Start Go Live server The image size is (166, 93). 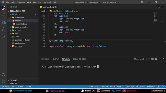tap(141, 87)
